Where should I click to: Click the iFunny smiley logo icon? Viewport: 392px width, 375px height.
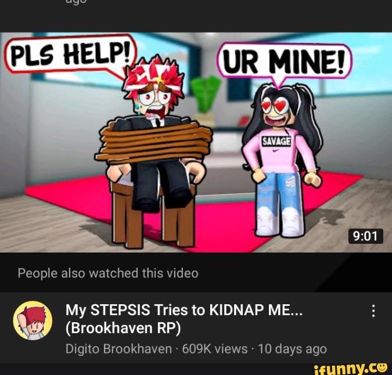pos(382,367)
